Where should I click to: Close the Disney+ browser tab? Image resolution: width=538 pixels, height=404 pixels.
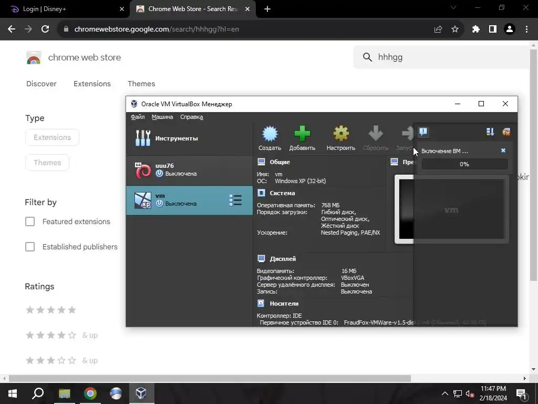click(x=122, y=9)
